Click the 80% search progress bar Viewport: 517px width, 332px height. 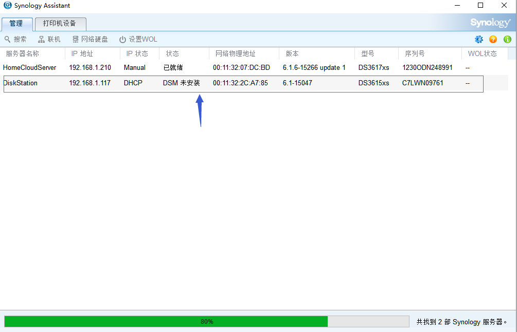point(207,321)
